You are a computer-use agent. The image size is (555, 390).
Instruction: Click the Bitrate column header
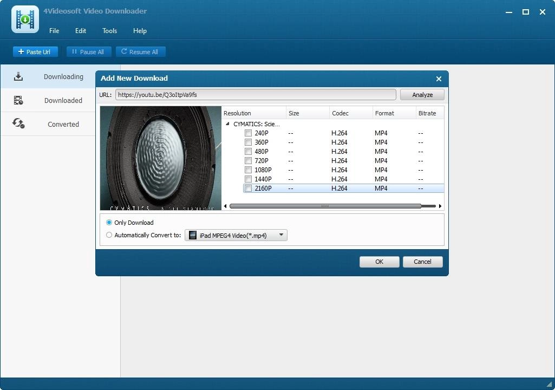430,113
